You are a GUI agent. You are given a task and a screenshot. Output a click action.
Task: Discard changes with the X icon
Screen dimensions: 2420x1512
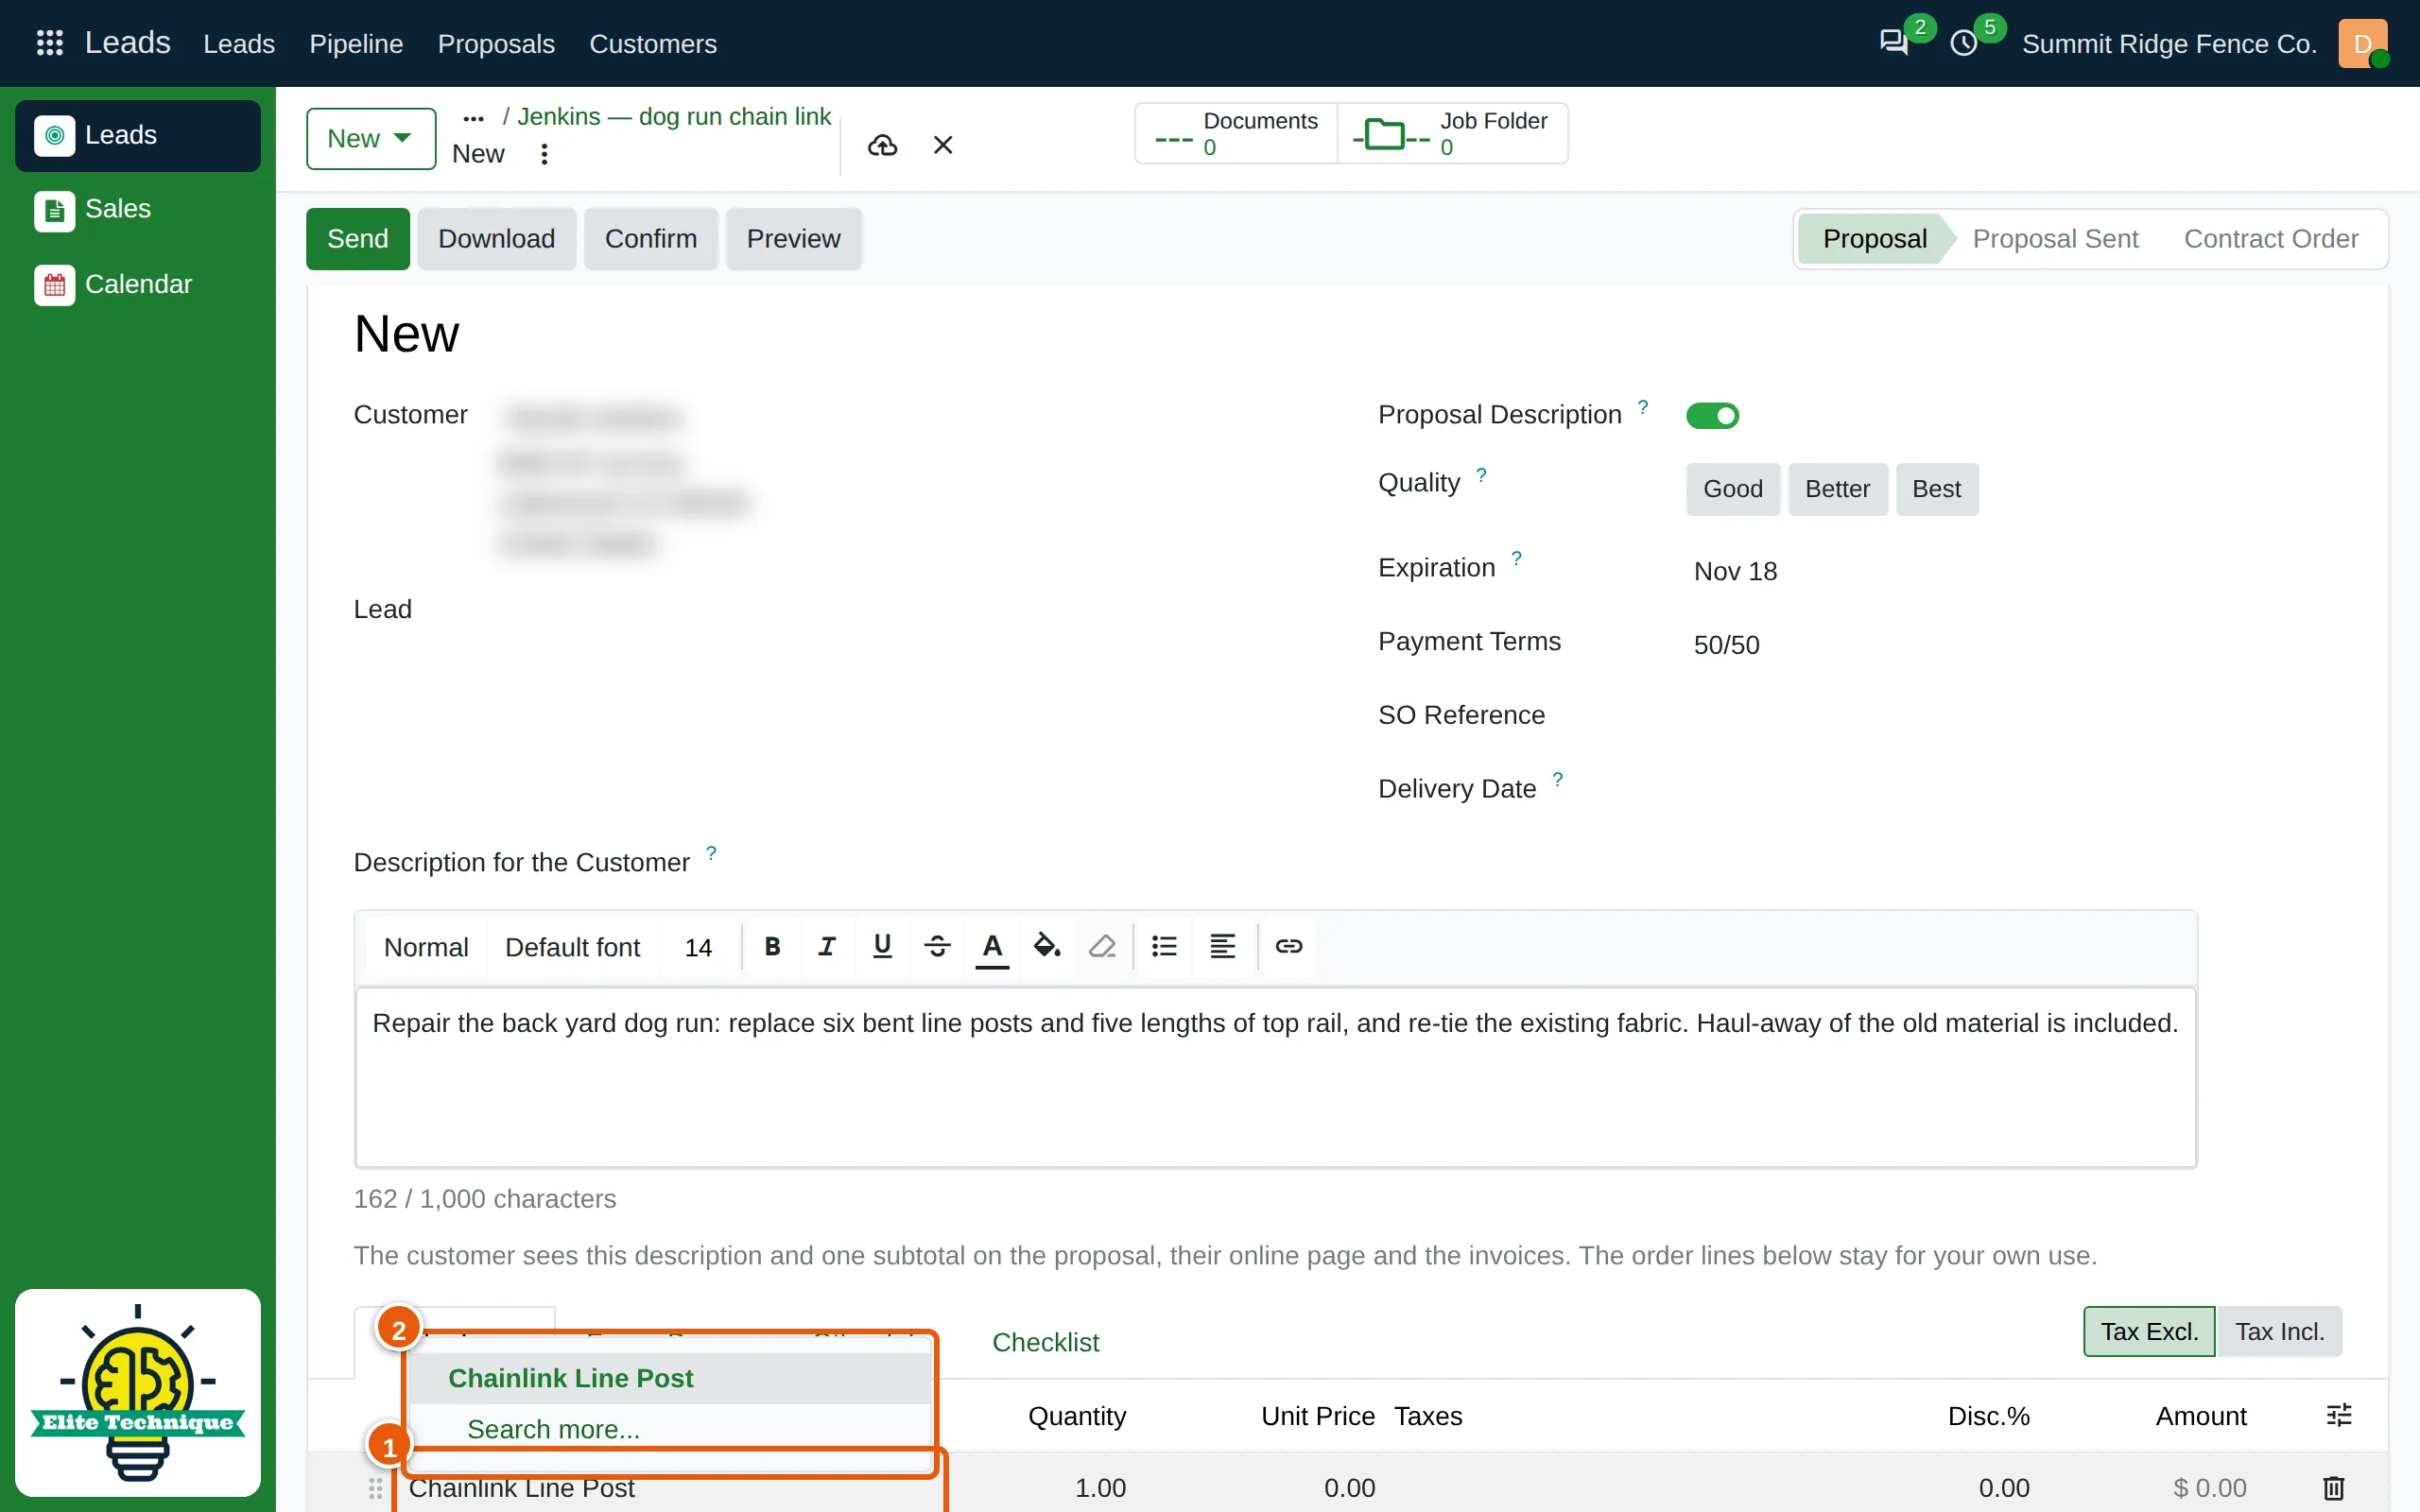pyautogui.click(x=943, y=146)
